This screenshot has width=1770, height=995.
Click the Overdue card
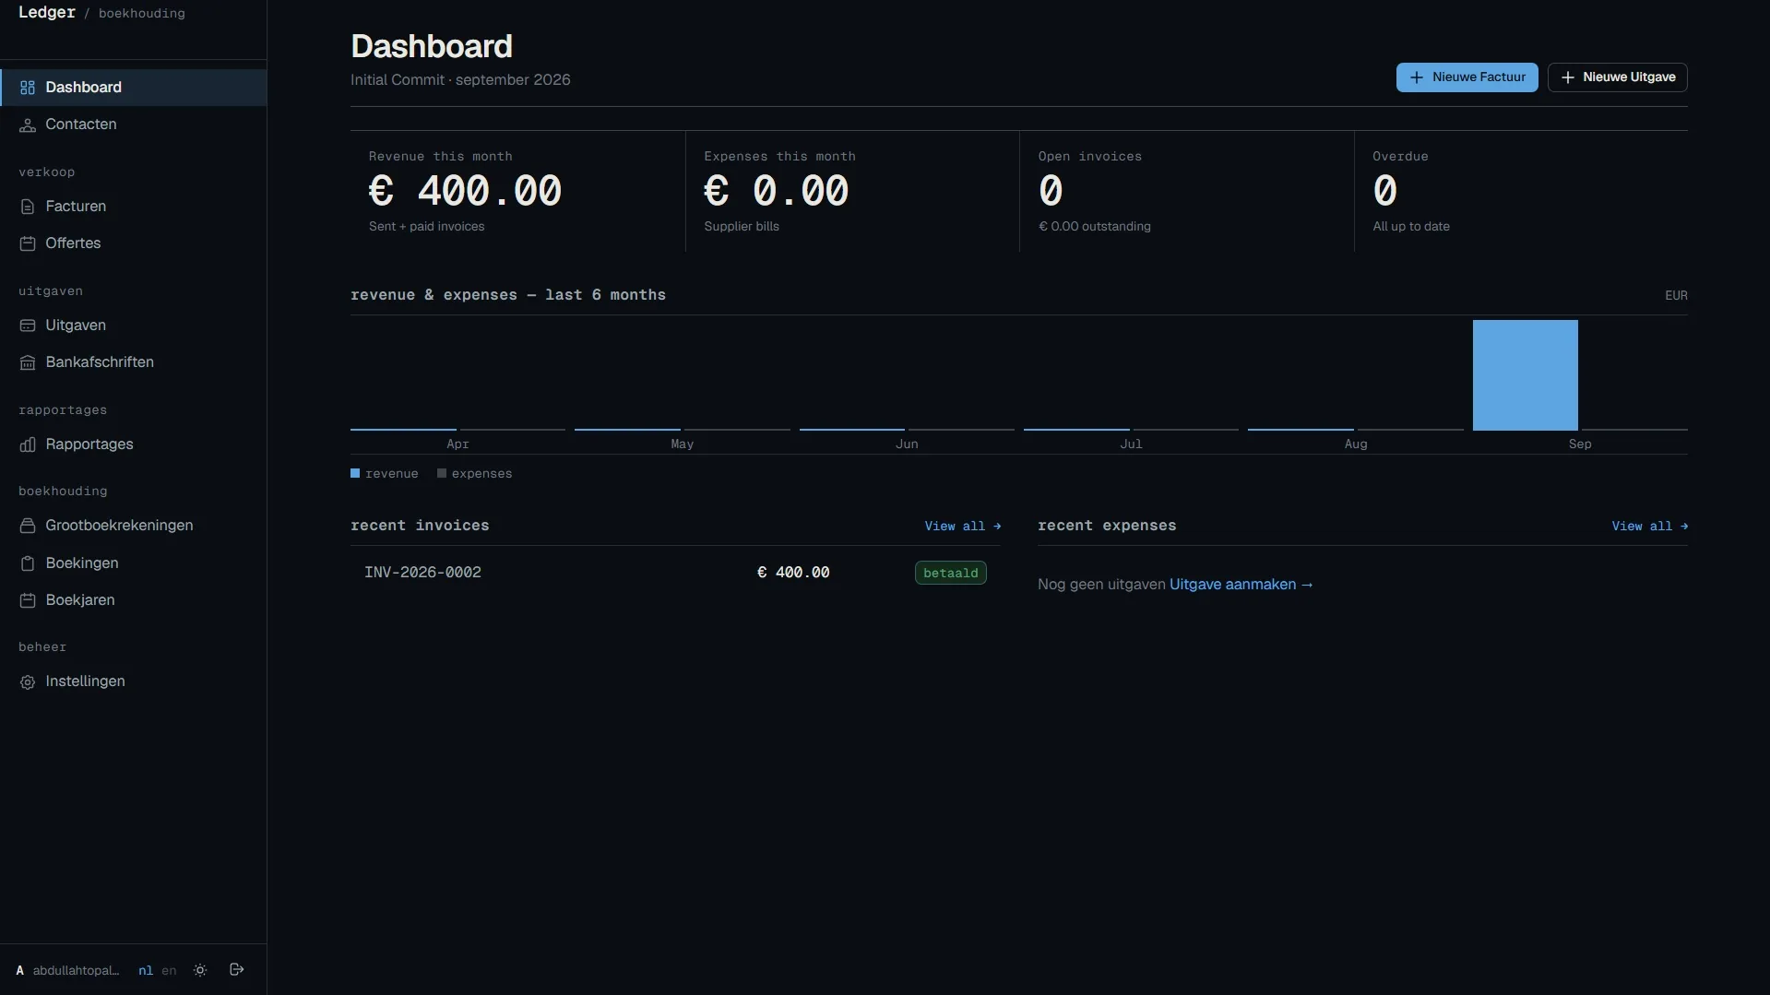point(1521,191)
